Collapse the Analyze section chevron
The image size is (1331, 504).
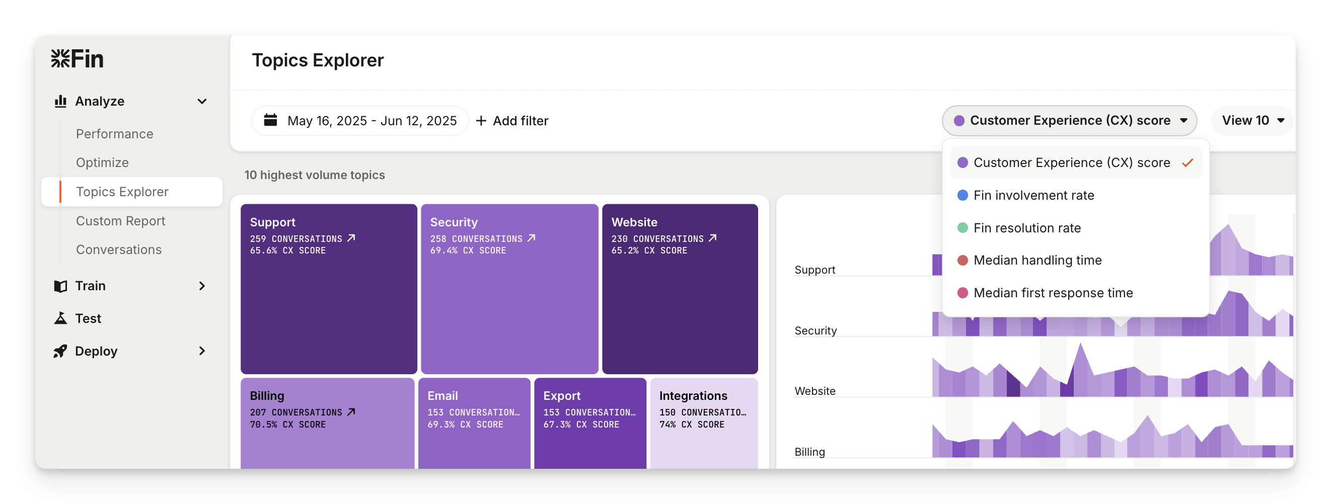pyautogui.click(x=202, y=101)
